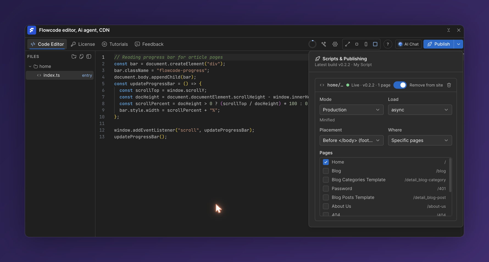Click the trash icon to delete the script
Image resolution: width=489 pixels, height=262 pixels.
tap(449, 85)
